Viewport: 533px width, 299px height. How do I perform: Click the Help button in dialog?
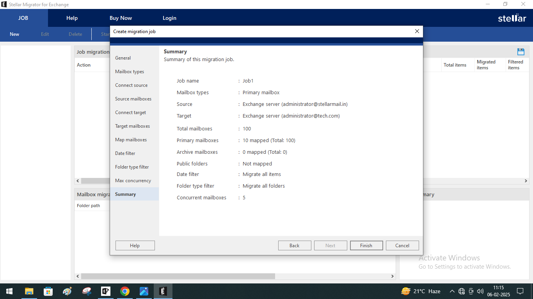(x=135, y=246)
